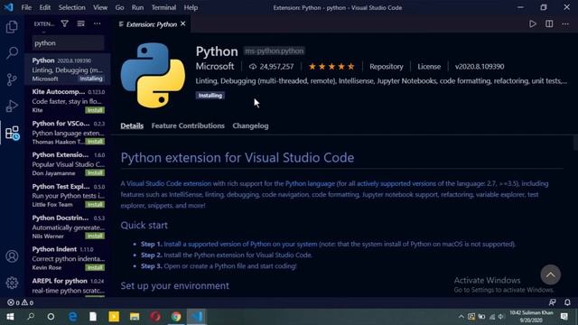Click the scroll-to-top arrow button
The width and height of the screenshot is (578, 325).
tap(550, 274)
